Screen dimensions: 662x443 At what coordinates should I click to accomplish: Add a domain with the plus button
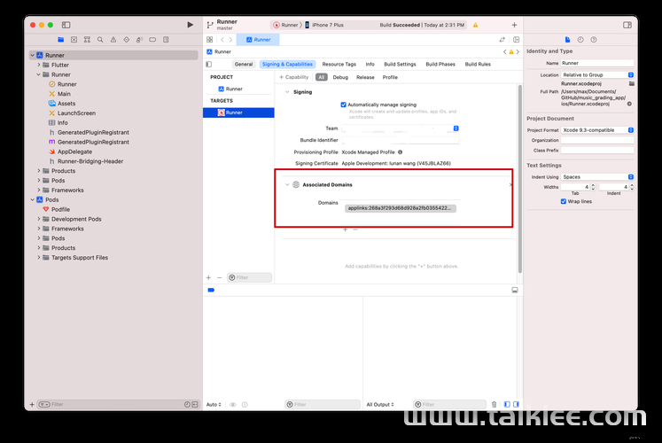(x=345, y=229)
